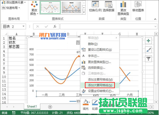Viewport: 159px width, 115px height.
Task: Select the gray-background chart style thumbnail
Action: [x=71, y=7]
